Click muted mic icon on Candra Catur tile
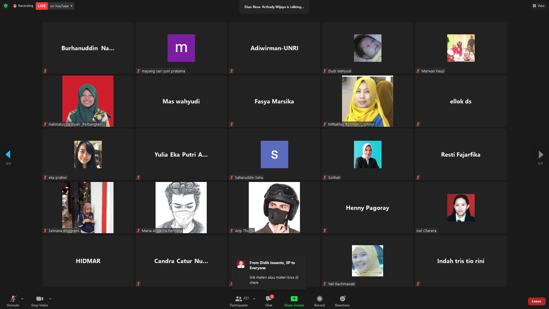This screenshot has height=309, width=549. (x=138, y=284)
